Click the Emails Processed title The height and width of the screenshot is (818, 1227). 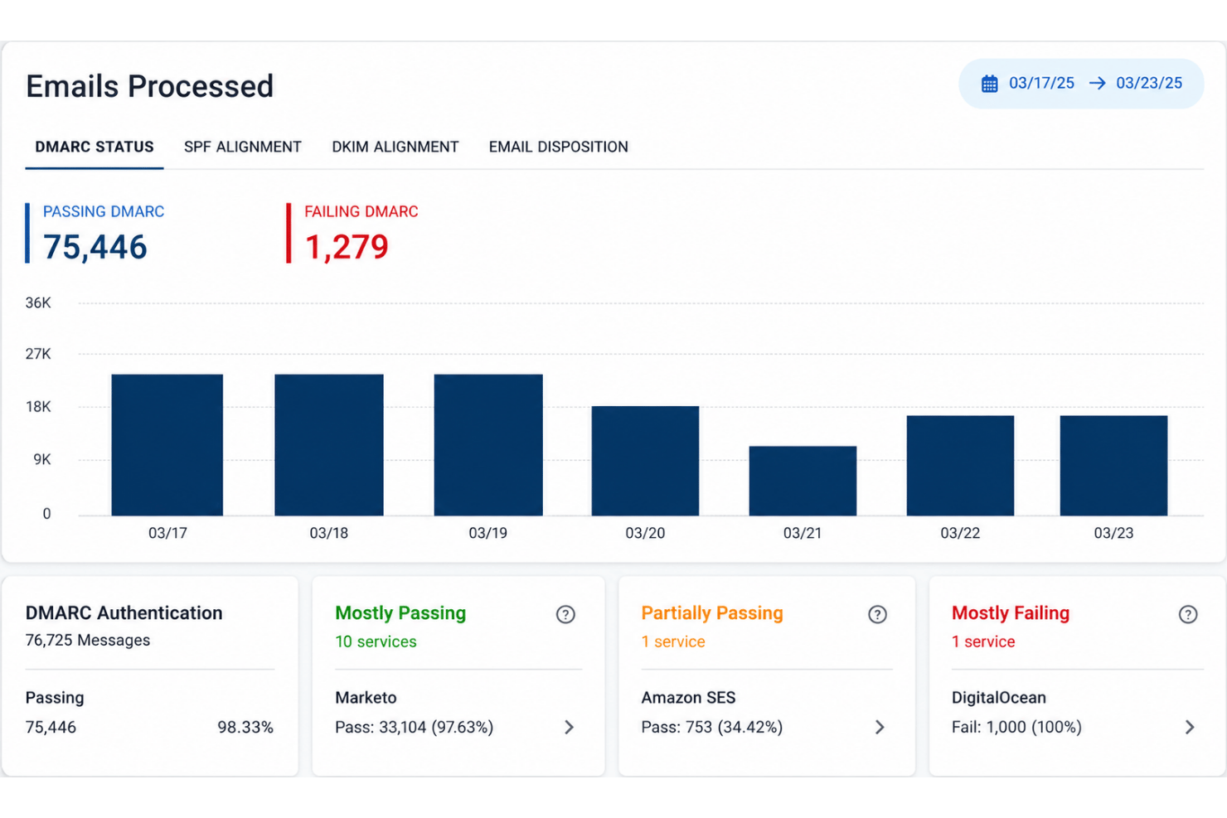(x=149, y=86)
